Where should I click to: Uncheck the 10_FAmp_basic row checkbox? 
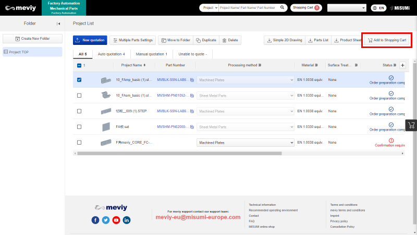click(x=79, y=80)
